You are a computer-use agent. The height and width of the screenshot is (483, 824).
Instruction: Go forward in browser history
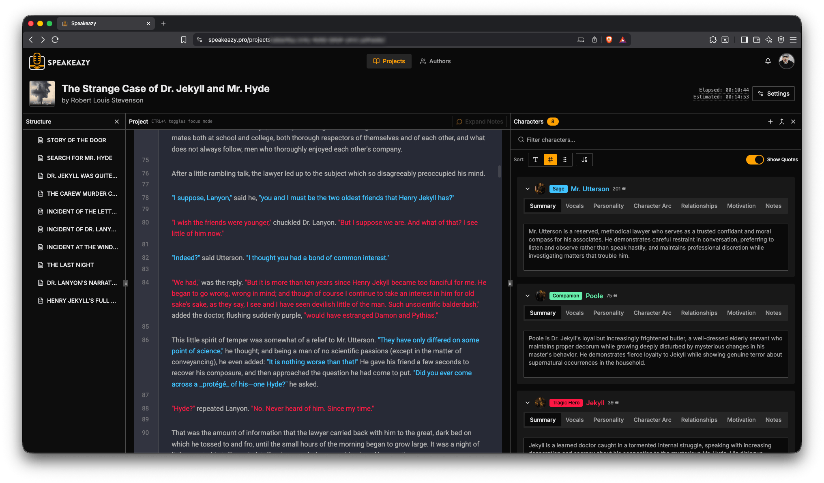click(43, 40)
